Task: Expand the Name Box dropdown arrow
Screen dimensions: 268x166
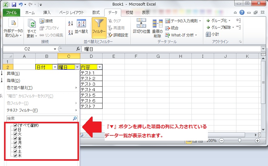Action: click(55, 49)
